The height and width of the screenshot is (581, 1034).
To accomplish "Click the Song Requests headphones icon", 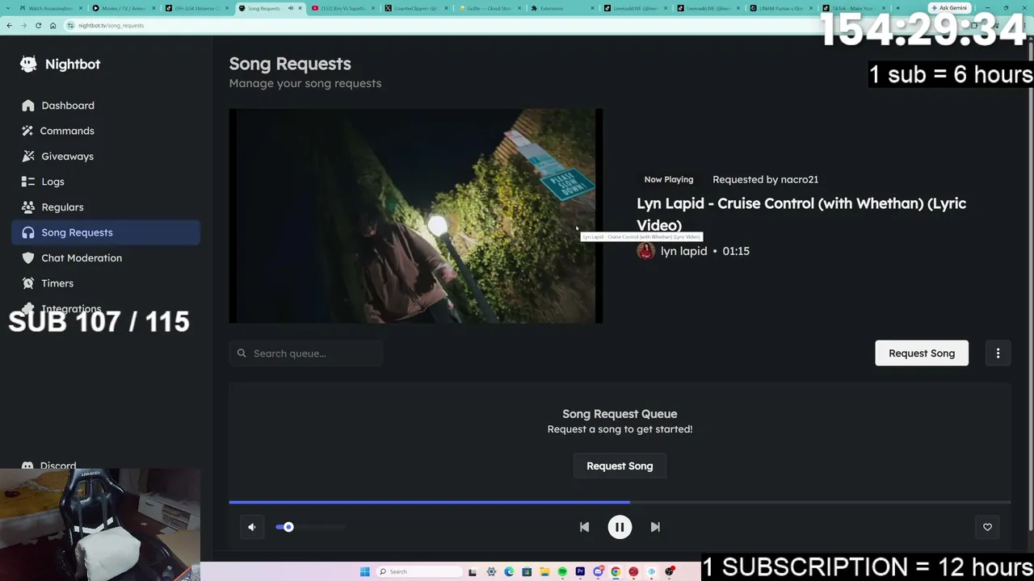I will (28, 232).
